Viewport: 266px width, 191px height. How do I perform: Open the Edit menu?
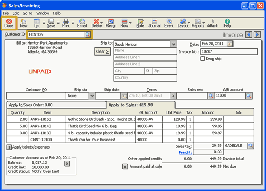[x=15, y=13]
